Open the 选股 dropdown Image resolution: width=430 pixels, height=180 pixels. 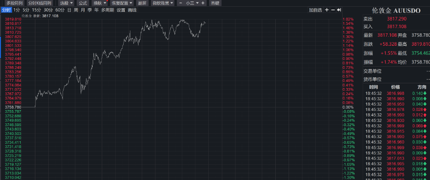pos(66,3)
